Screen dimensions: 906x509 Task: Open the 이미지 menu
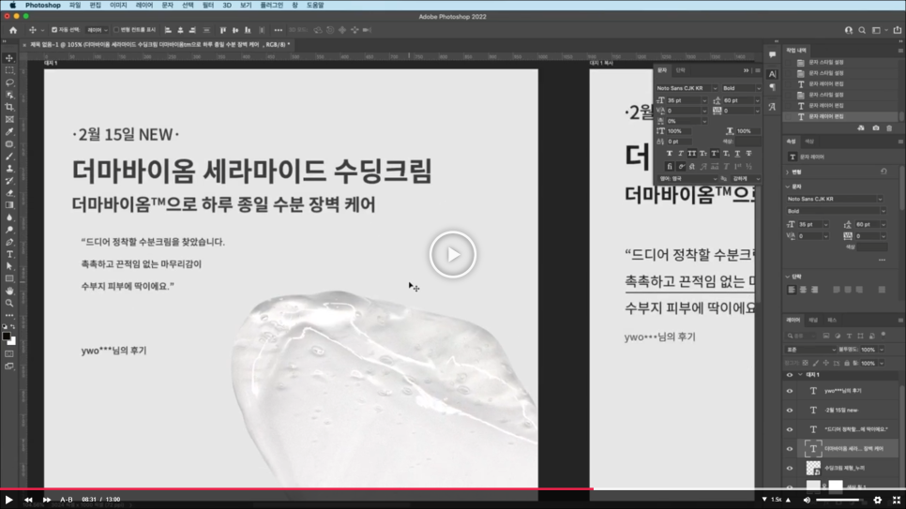click(118, 6)
